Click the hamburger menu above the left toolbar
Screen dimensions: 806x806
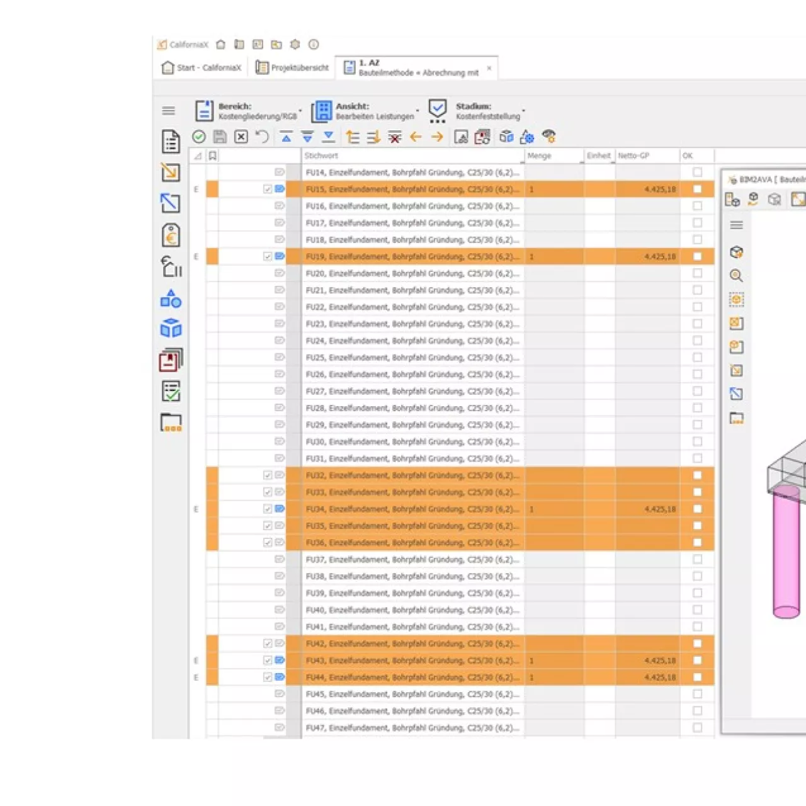[168, 110]
